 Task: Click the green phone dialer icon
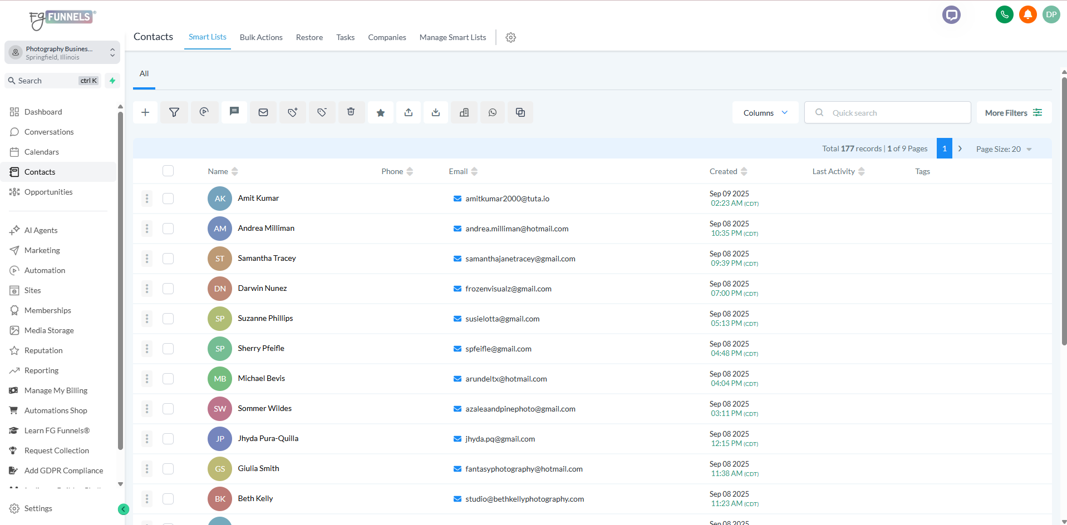coord(1004,14)
